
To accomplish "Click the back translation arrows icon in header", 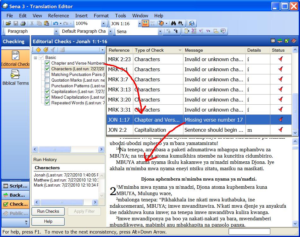I will pyautogui.click(x=280, y=41).
